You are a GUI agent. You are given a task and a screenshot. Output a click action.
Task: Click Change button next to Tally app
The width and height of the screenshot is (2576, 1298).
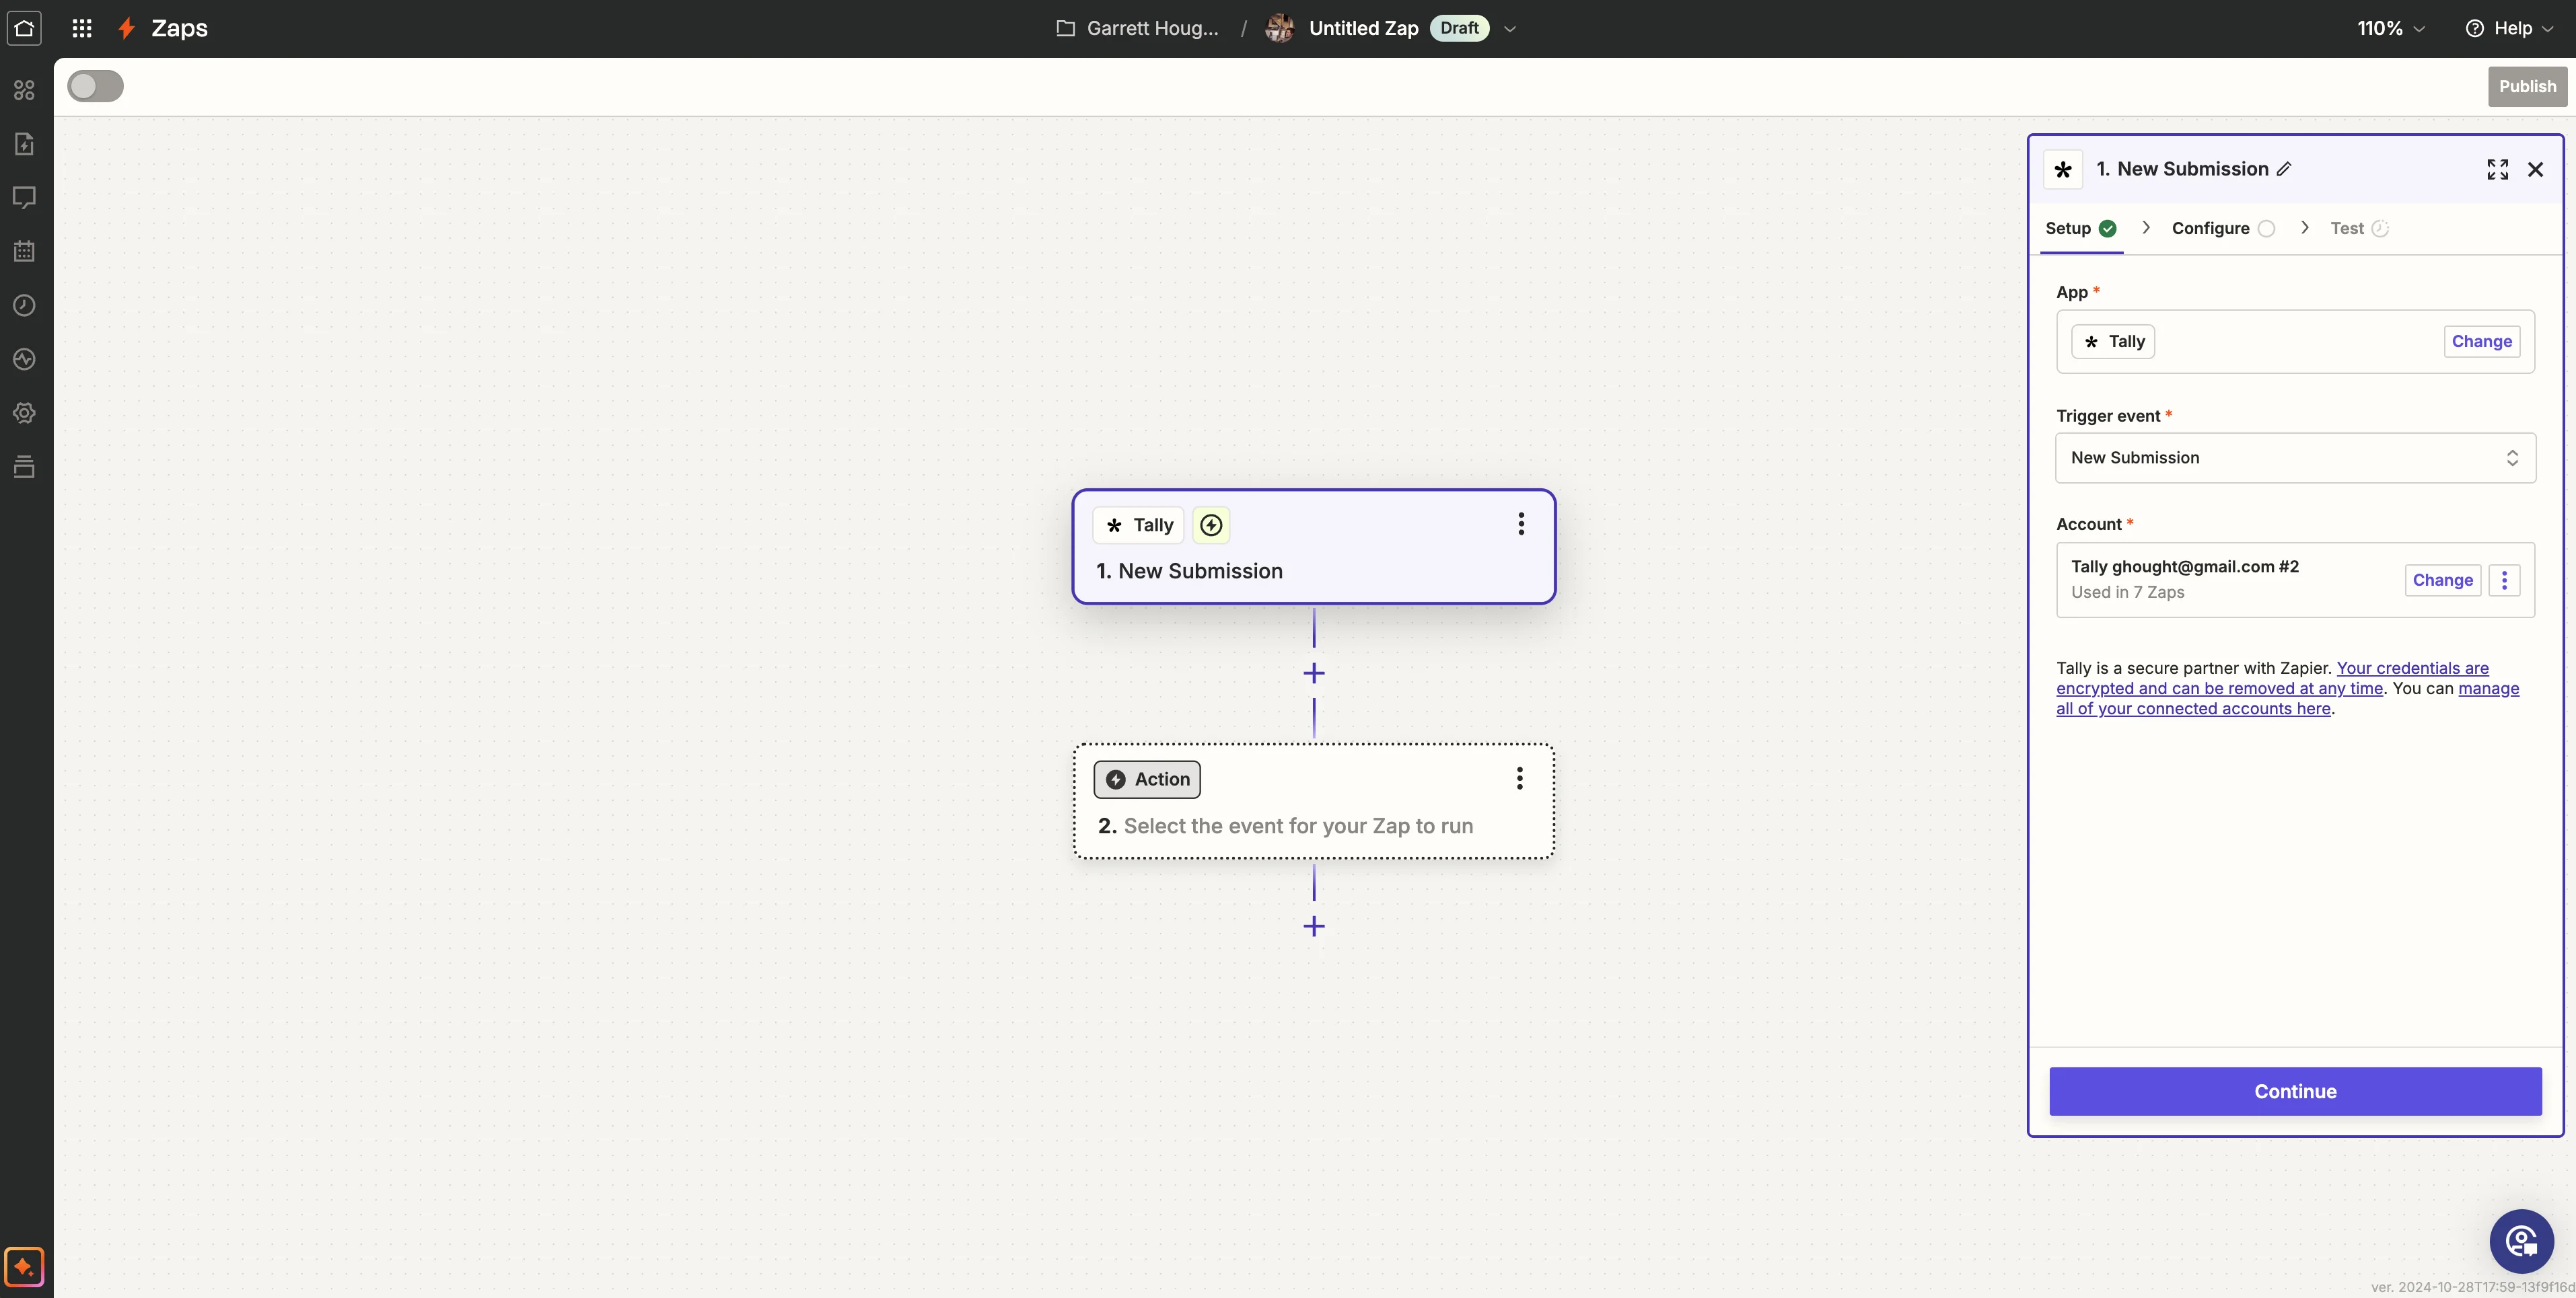point(2481,341)
